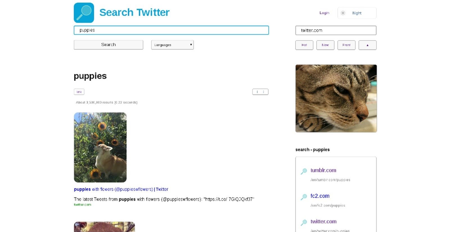Open the "puppies with flowers (@puppieswflowers)" result link
This screenshot has height=232, width=450.
121,189
